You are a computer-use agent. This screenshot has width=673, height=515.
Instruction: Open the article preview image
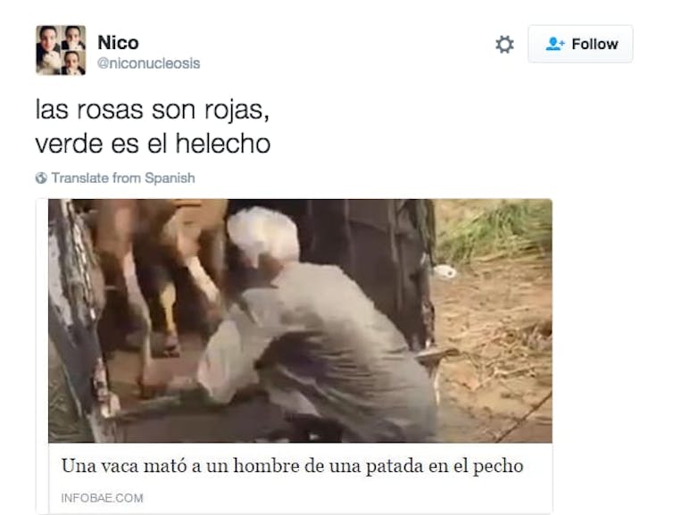tap(300, 320)
